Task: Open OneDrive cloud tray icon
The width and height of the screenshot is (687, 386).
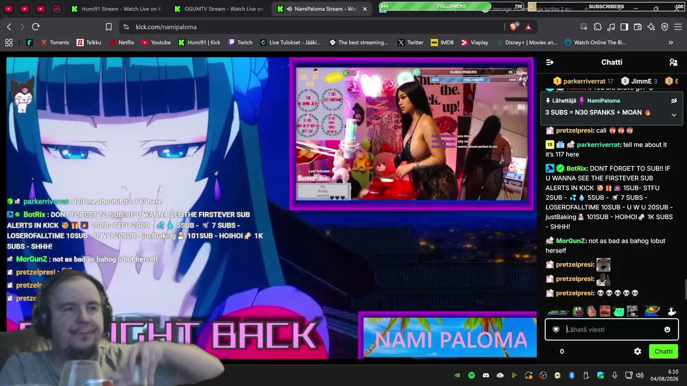Action: click(500, 375)
